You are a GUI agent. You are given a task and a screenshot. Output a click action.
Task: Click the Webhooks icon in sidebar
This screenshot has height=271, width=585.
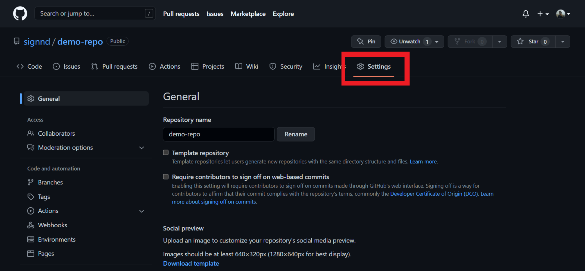tap(31, 225)
